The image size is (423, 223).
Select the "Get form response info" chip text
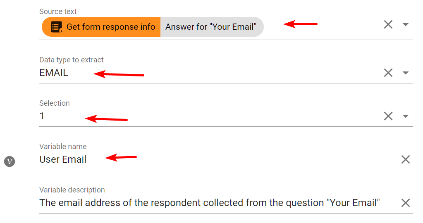110,27
